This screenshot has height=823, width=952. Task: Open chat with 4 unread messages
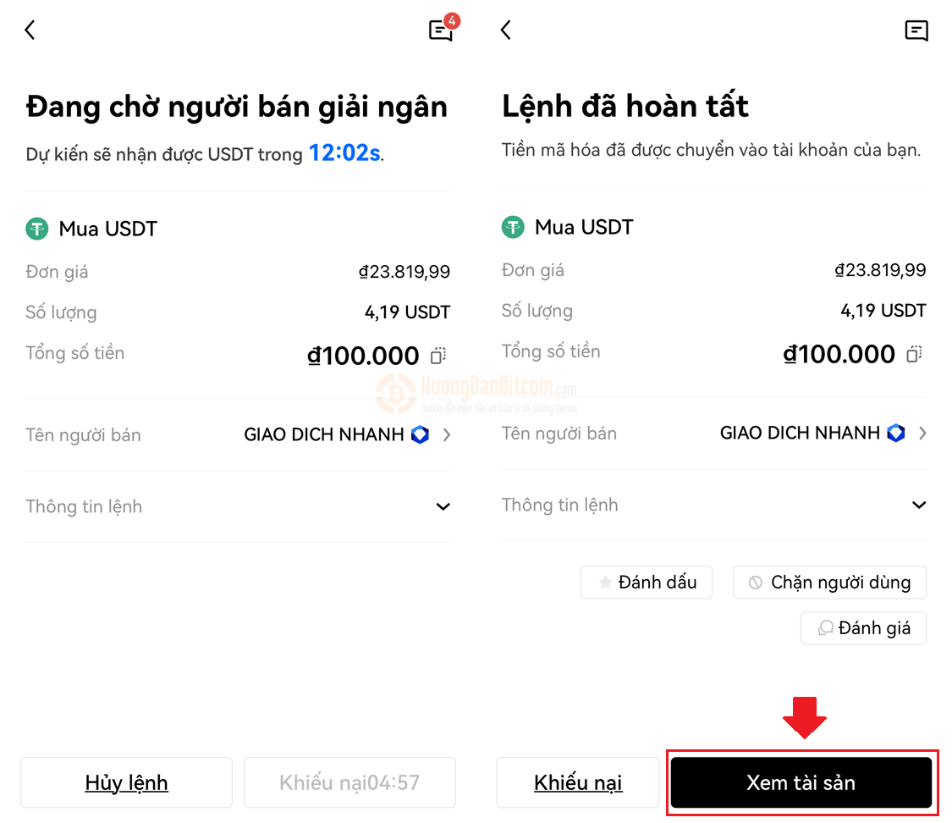(442, 29)
